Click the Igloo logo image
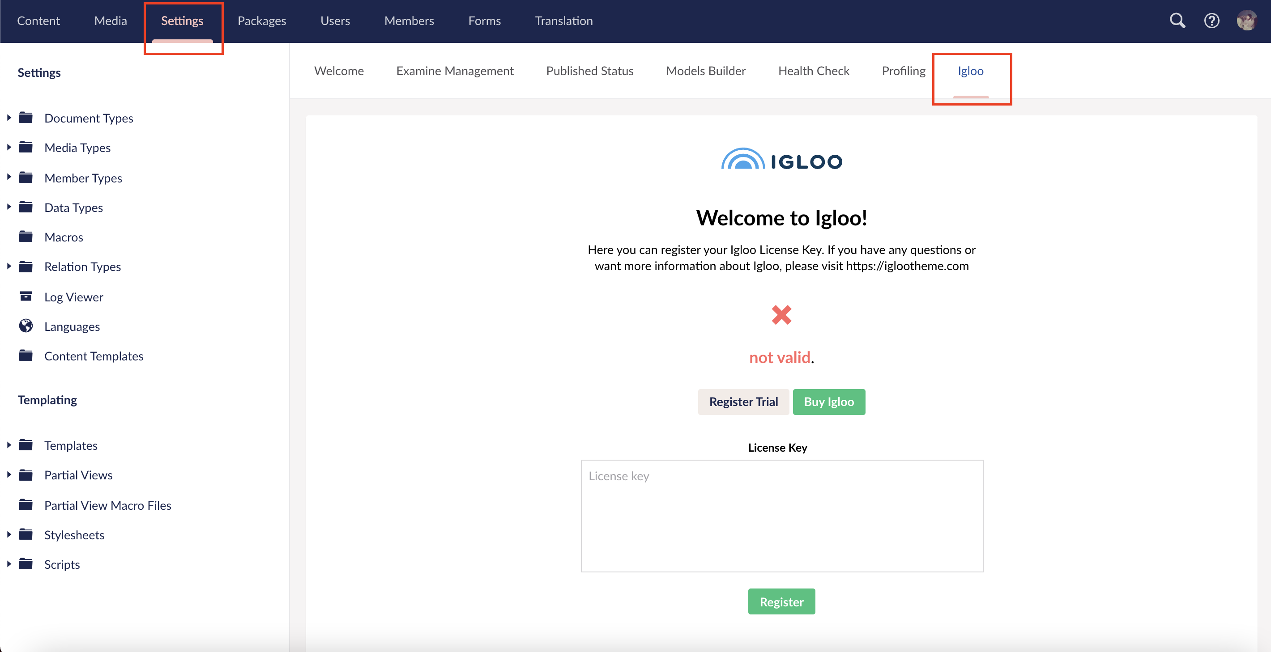Viewport: 1271px width, 652px height. [x=781, y=160]
